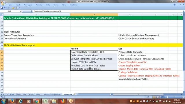Open the Smart View ribbon tab
The width and height of the screenshot is (185, 104).
click(73, 5)
